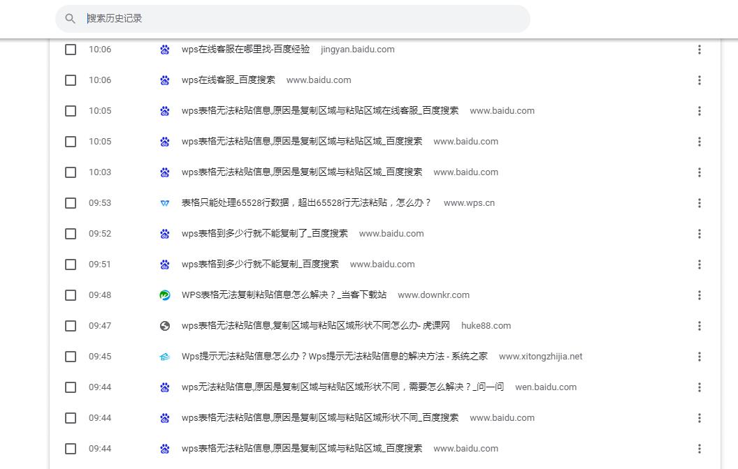Check the checkbox for the 10:06 jingyan entry
738x469 pixels.
(x=70, y=50)
